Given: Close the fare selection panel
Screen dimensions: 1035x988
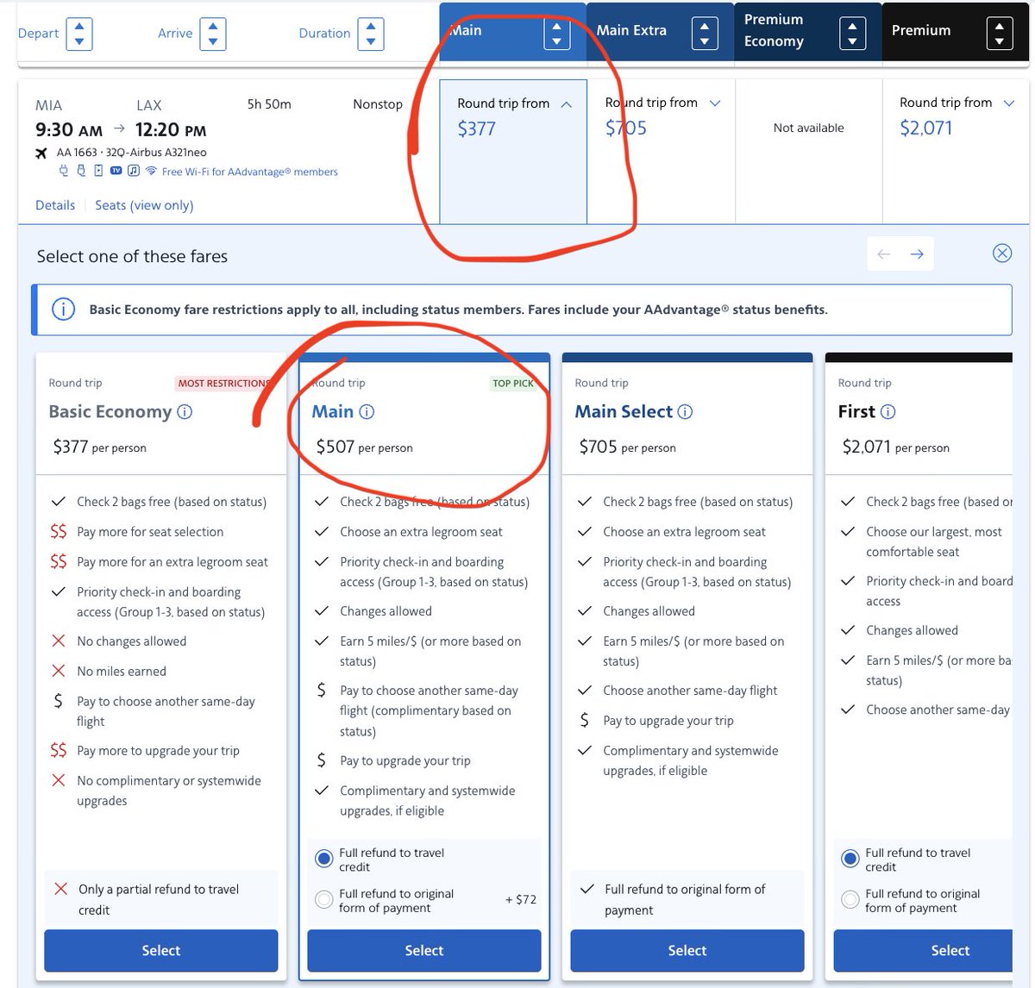Looking at the screenshot, I should [1001, 253].
